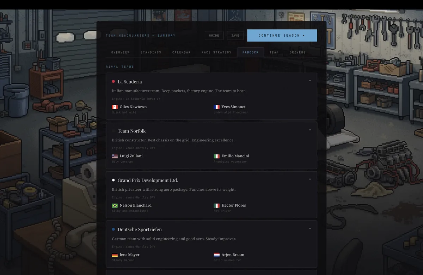Go to the Calendar tab
The height and width of the screenshot is (275, 423).
[182, 52]
